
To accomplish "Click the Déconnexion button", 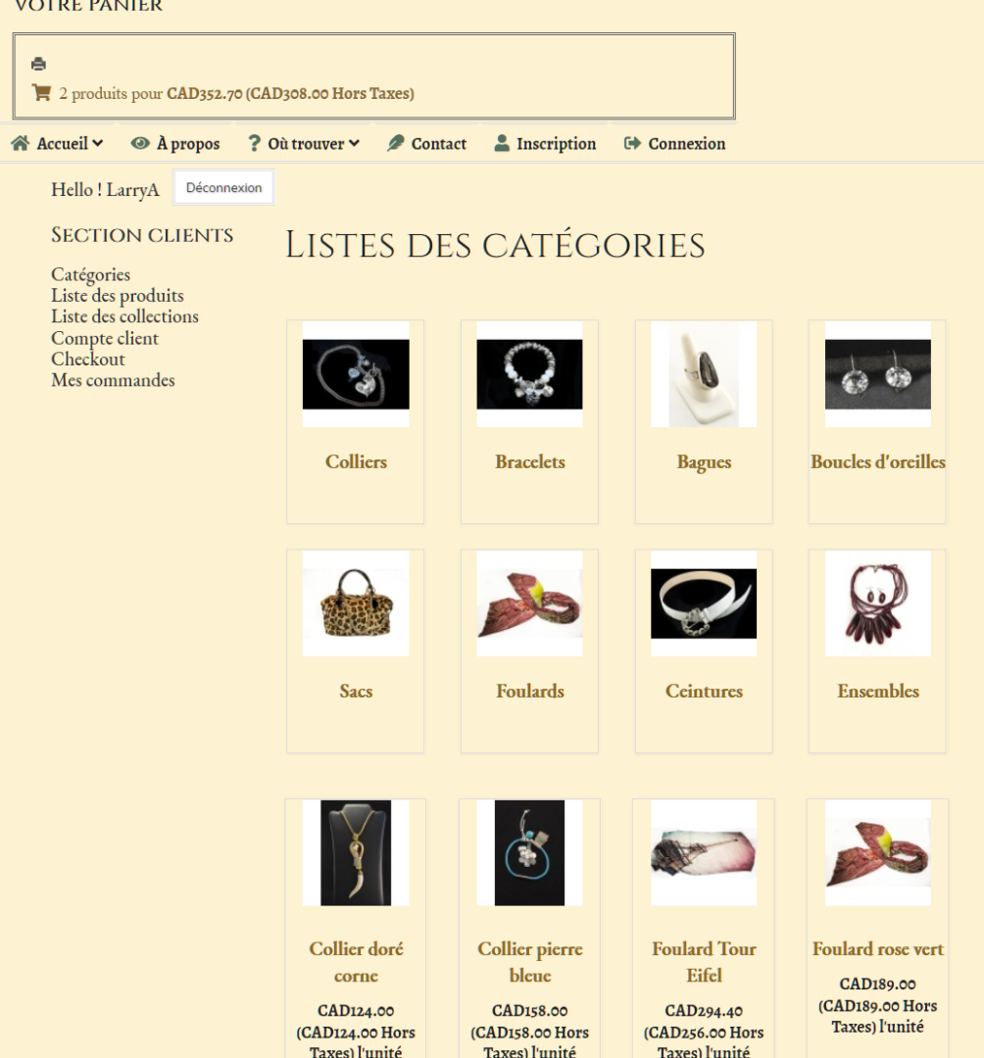I will pos(224,187).
